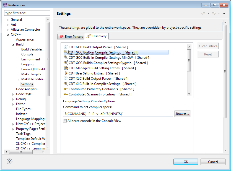The image size is (231, 171).
Task: Select Logging in the tree
Action: coord(27,64)
